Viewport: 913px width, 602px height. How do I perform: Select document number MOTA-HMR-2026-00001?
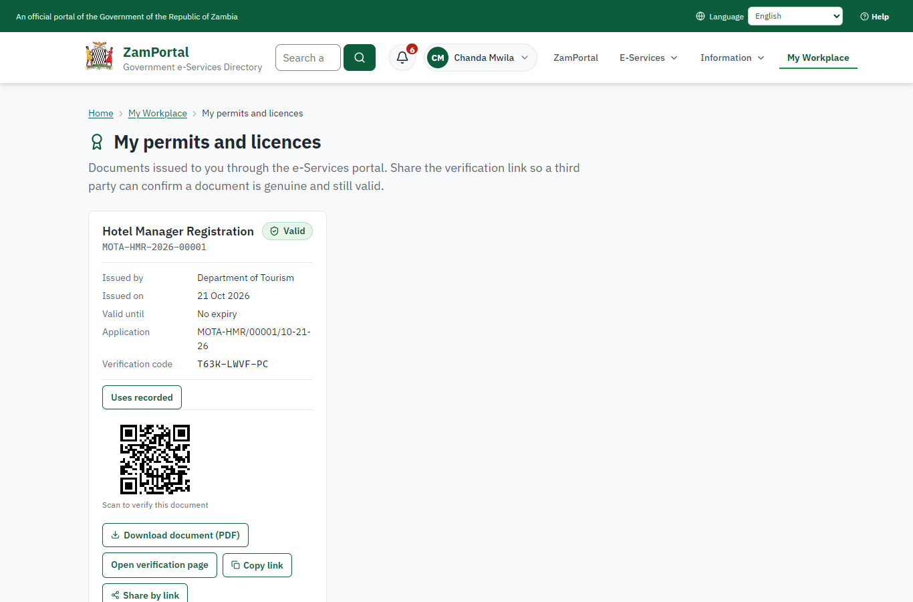(x=154, y=247)
